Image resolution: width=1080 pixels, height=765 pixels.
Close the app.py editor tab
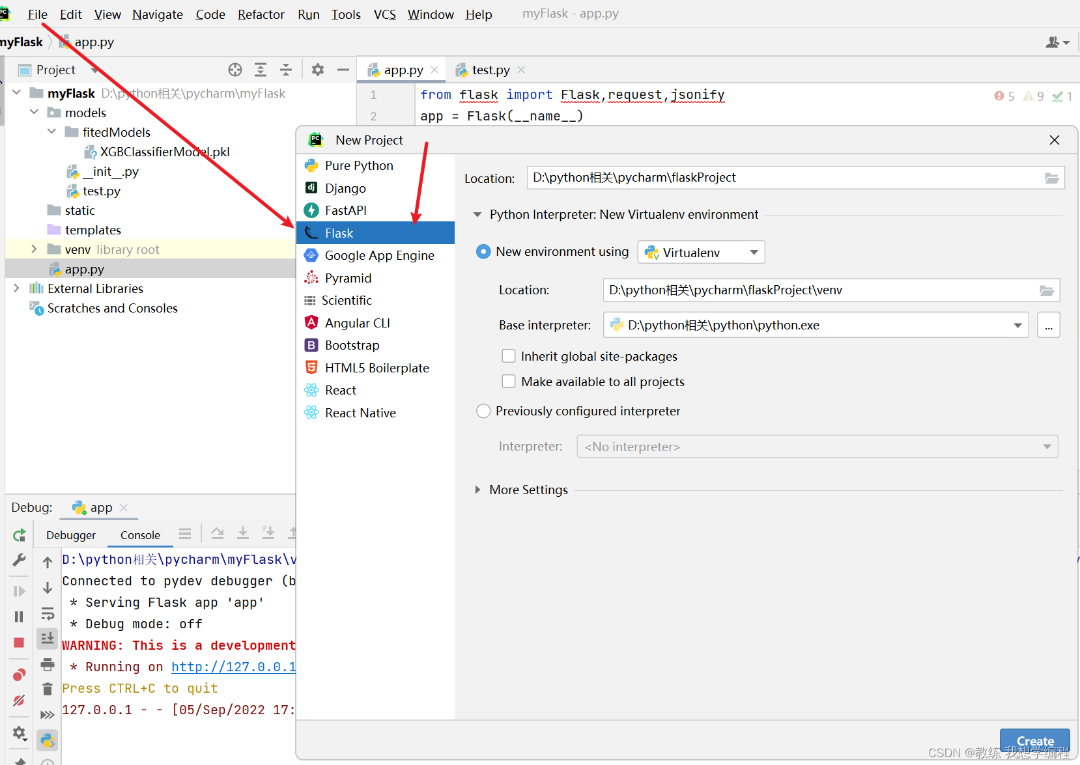pos(434,70)
